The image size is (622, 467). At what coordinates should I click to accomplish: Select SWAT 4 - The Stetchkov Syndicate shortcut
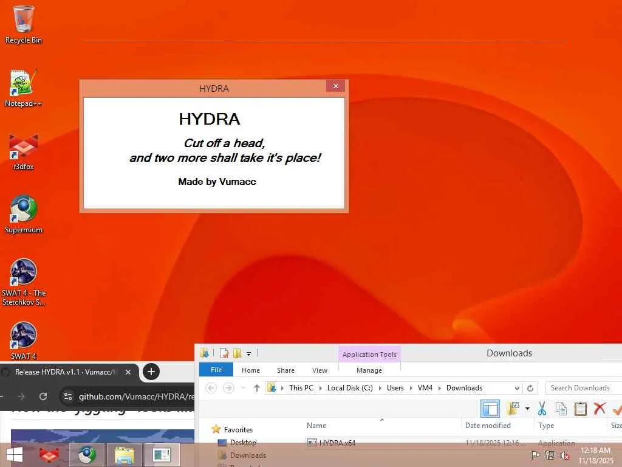[24, 282]
